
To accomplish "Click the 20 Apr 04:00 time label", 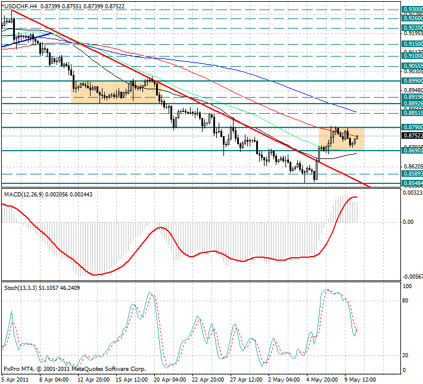I will pos(170,380).
